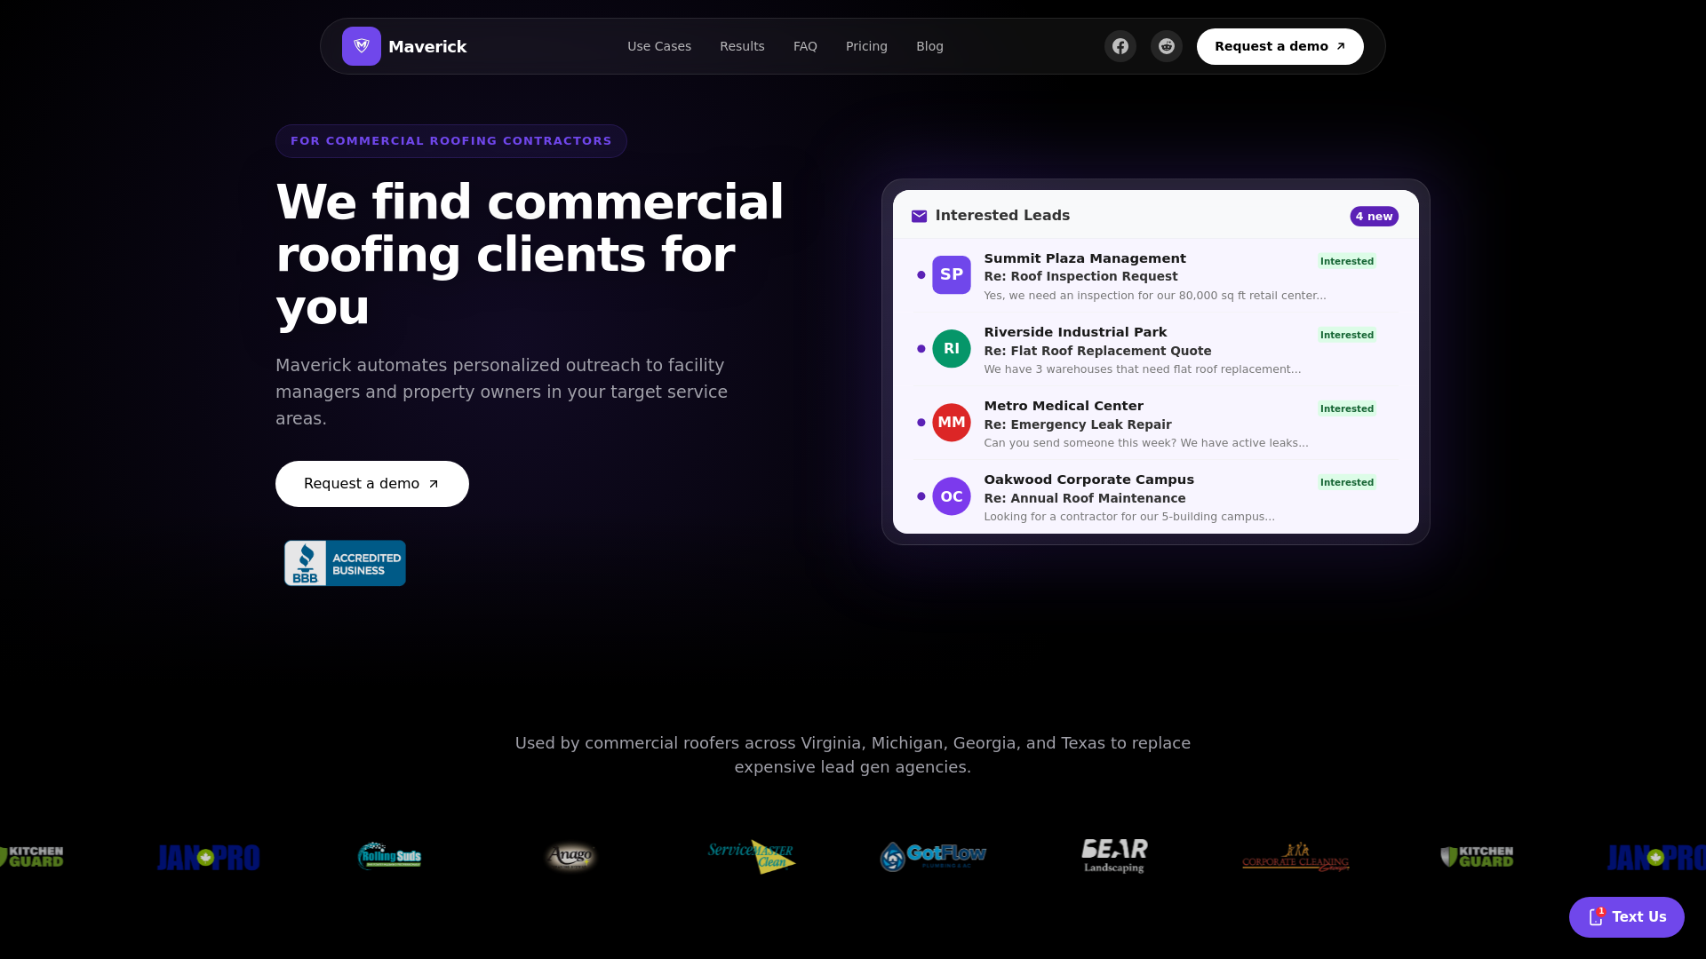
Task: Click the MM avatar for Metro Medical
Action: point(952,423)
